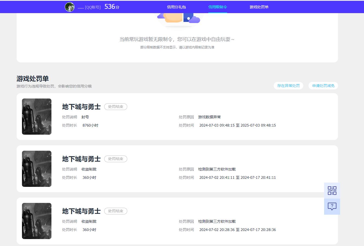The height and width of the screenshot is (246, 364).
Task: Click 地下城与勇士 title in 20:41:11 card
Action: pyautogui.click(x=81, y=159)
